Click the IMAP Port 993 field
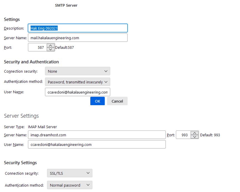240x192 pixels. click(183, 135)
